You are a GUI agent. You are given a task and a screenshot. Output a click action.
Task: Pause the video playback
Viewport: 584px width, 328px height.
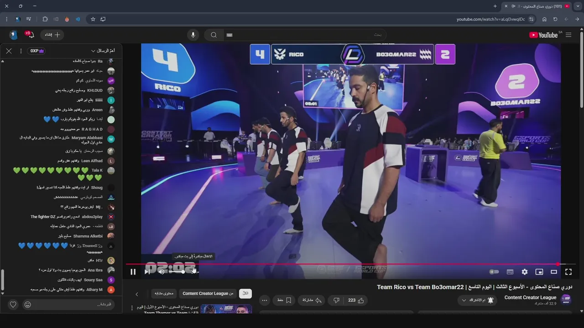(133, 272)
